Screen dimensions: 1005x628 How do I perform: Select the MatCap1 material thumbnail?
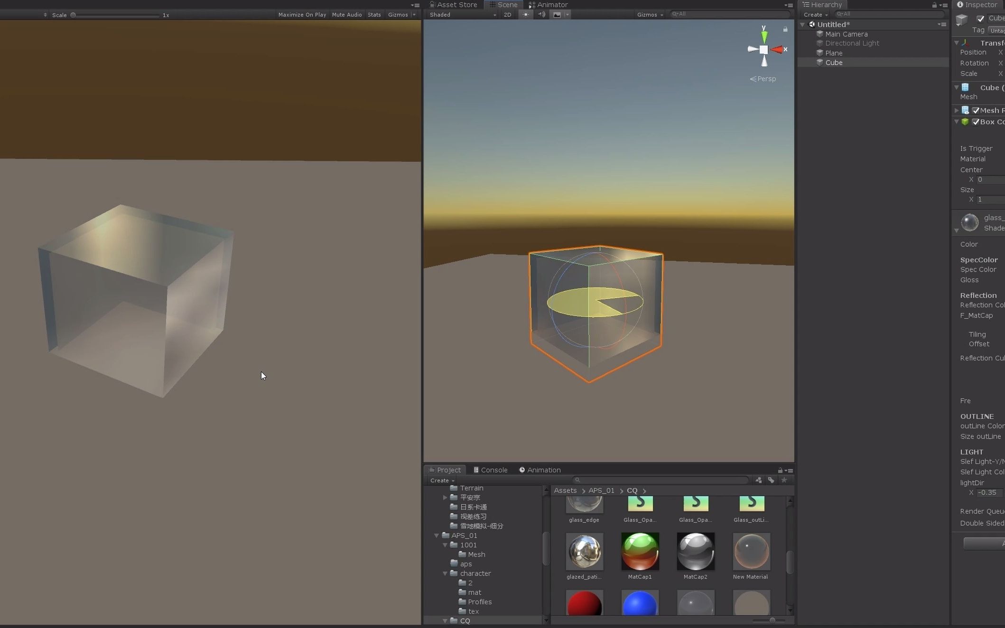640,552
